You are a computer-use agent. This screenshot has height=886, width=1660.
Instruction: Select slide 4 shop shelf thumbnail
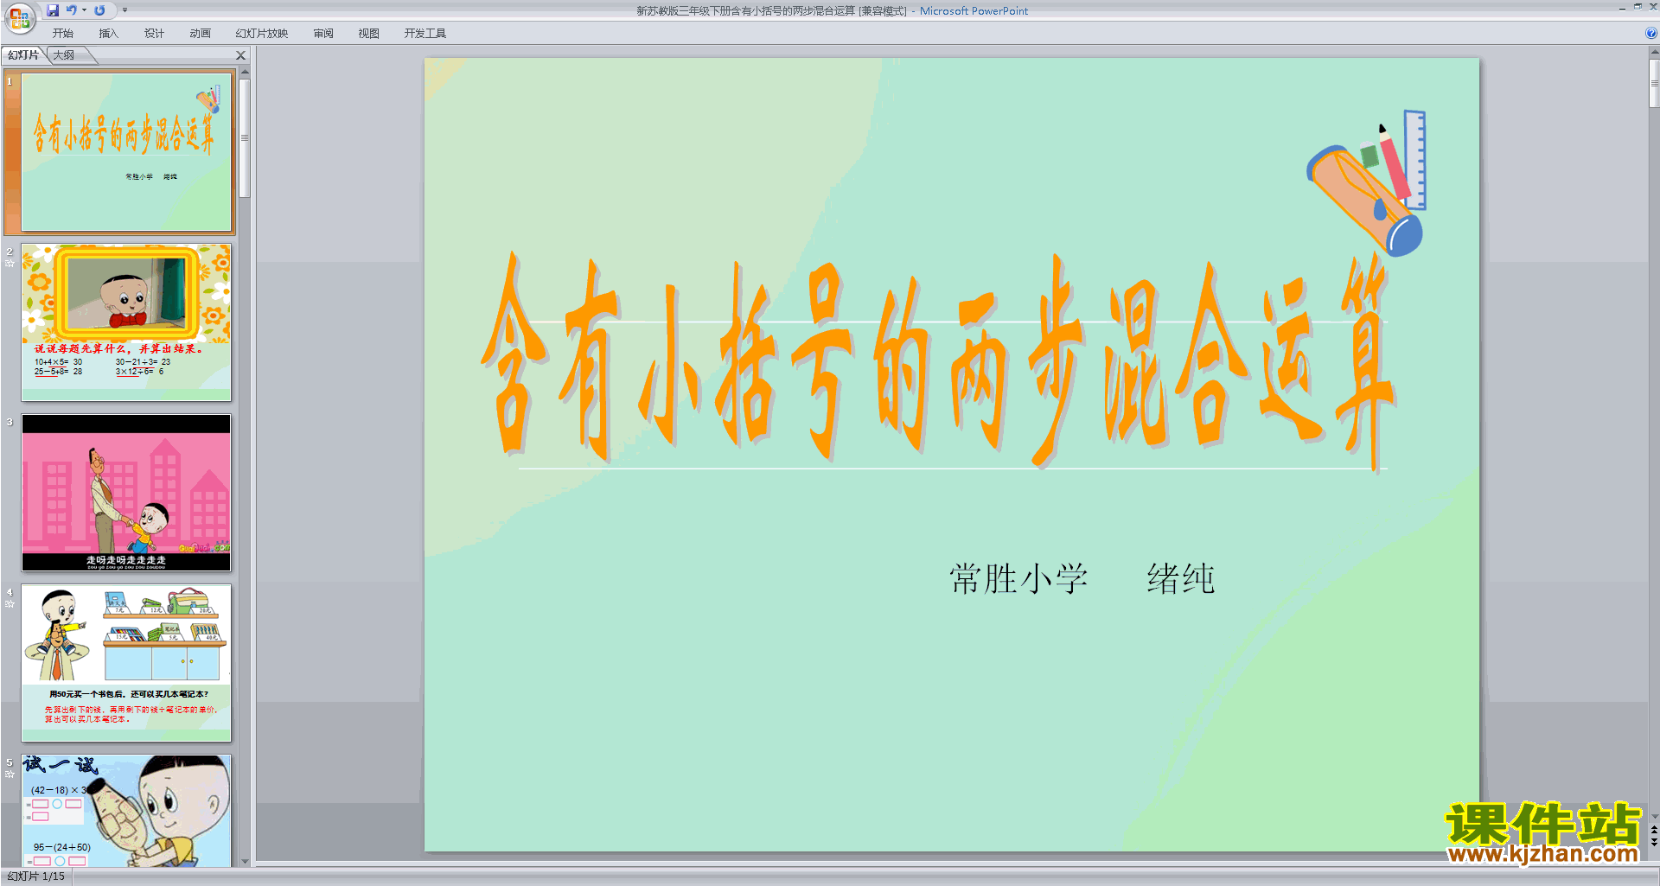126,663
